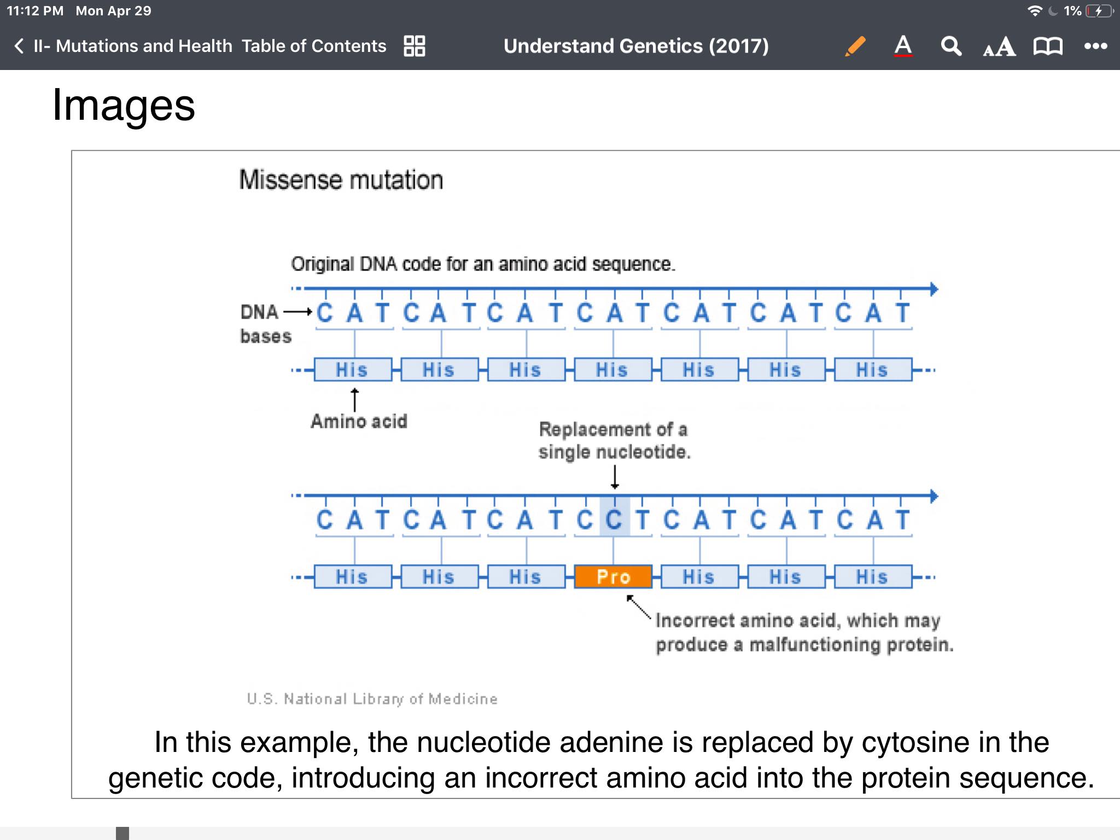Open the more options ellipsis menu
This screenshot has height=840, width=1120.
click(x=1095, y=46)
